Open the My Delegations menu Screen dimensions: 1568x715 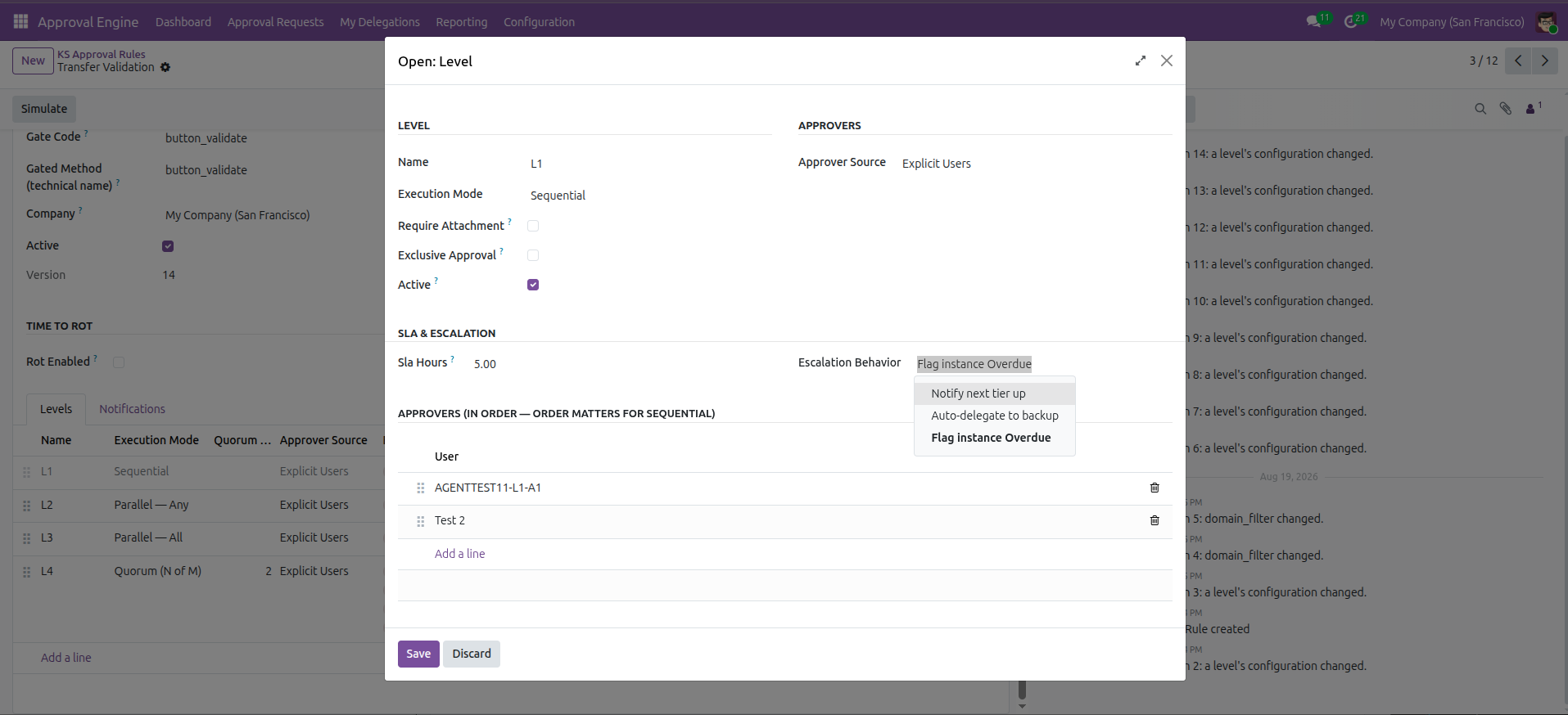380,22
